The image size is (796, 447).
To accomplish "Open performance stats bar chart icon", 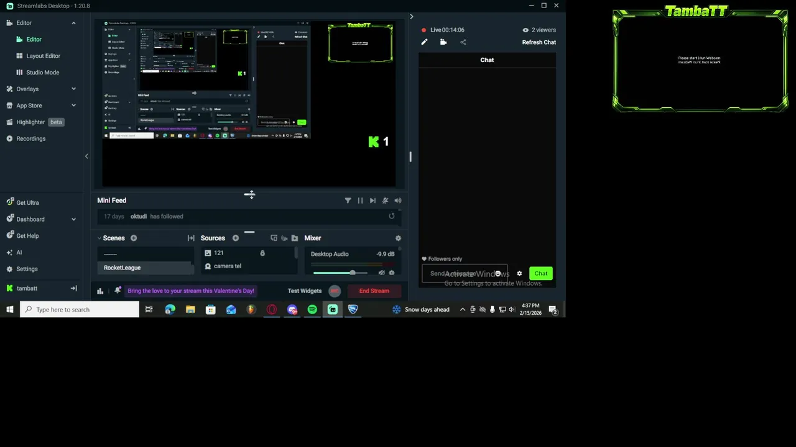I will coord(100,291).
